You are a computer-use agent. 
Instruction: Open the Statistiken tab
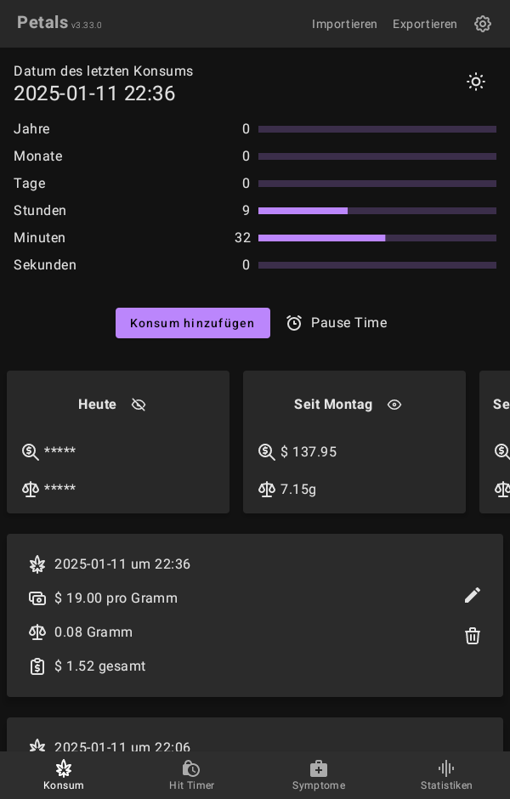tap(446, 775)
